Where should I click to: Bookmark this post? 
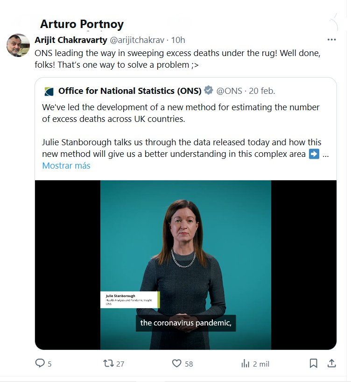[x=314, y=363]
